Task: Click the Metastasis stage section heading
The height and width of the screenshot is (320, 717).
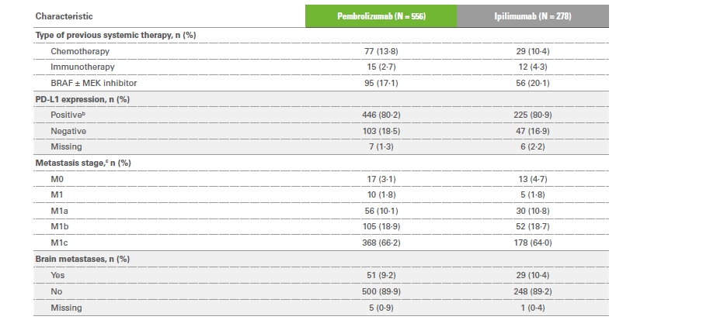Action: point(83,163)
